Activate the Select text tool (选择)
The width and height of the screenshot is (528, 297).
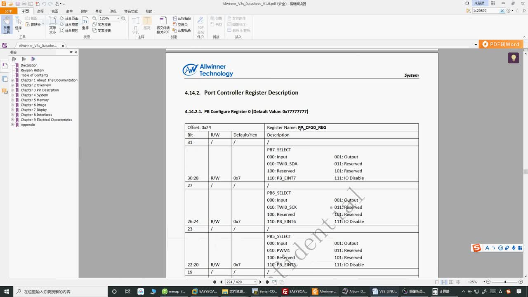point(18,24)
